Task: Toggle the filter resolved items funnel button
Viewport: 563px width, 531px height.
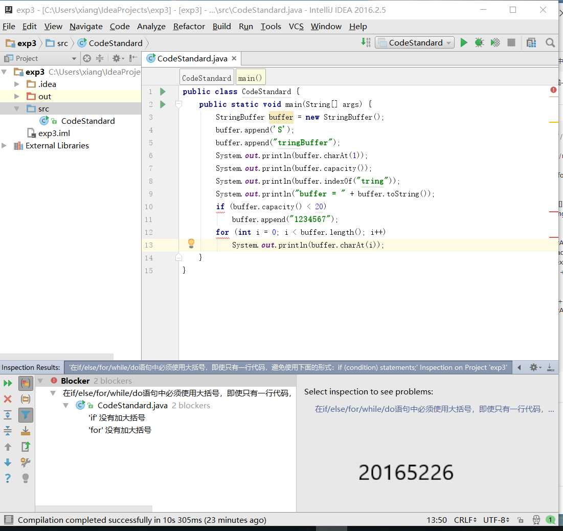Action: pos(26,415)
